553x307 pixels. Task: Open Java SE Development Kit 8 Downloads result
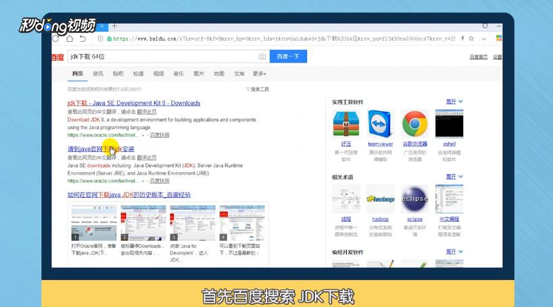pos(134,103)
